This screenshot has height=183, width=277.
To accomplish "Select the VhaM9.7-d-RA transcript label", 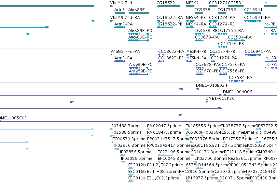I will tap(125, 18).
